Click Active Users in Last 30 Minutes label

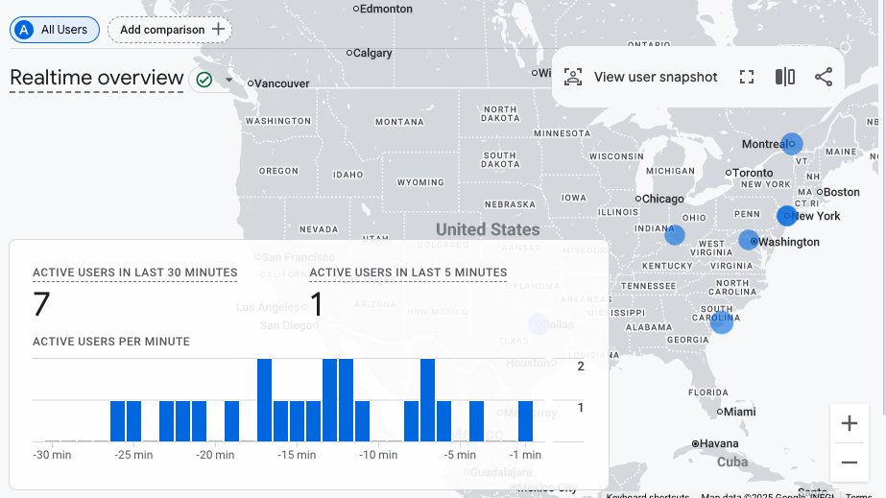pyautogui.click(x=135, y=273)
